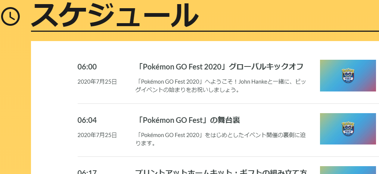Click the GO Fest logo badge in second thumbnail
This screenshot has width=379, height=174.
(348, 129)
